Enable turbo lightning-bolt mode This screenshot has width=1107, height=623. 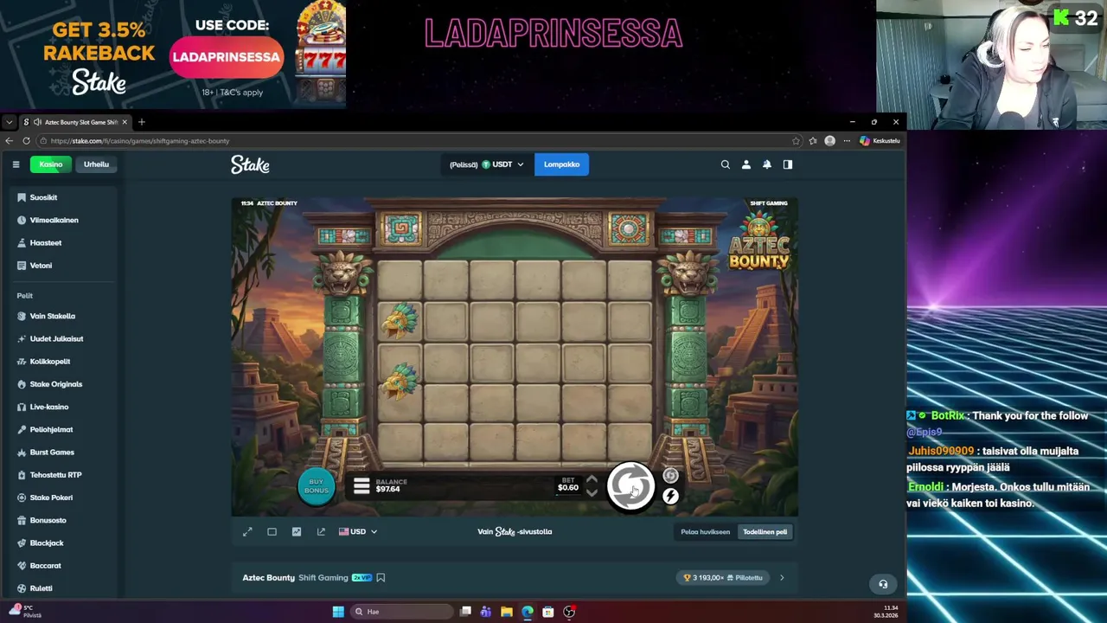pyautogui.click(x=670, y=496)
